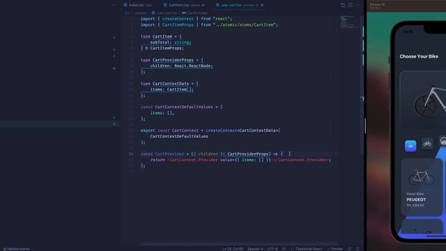Open the PEUGEOT Road Bike card
This screenshot has height=251, width=446.
point(422,187)
